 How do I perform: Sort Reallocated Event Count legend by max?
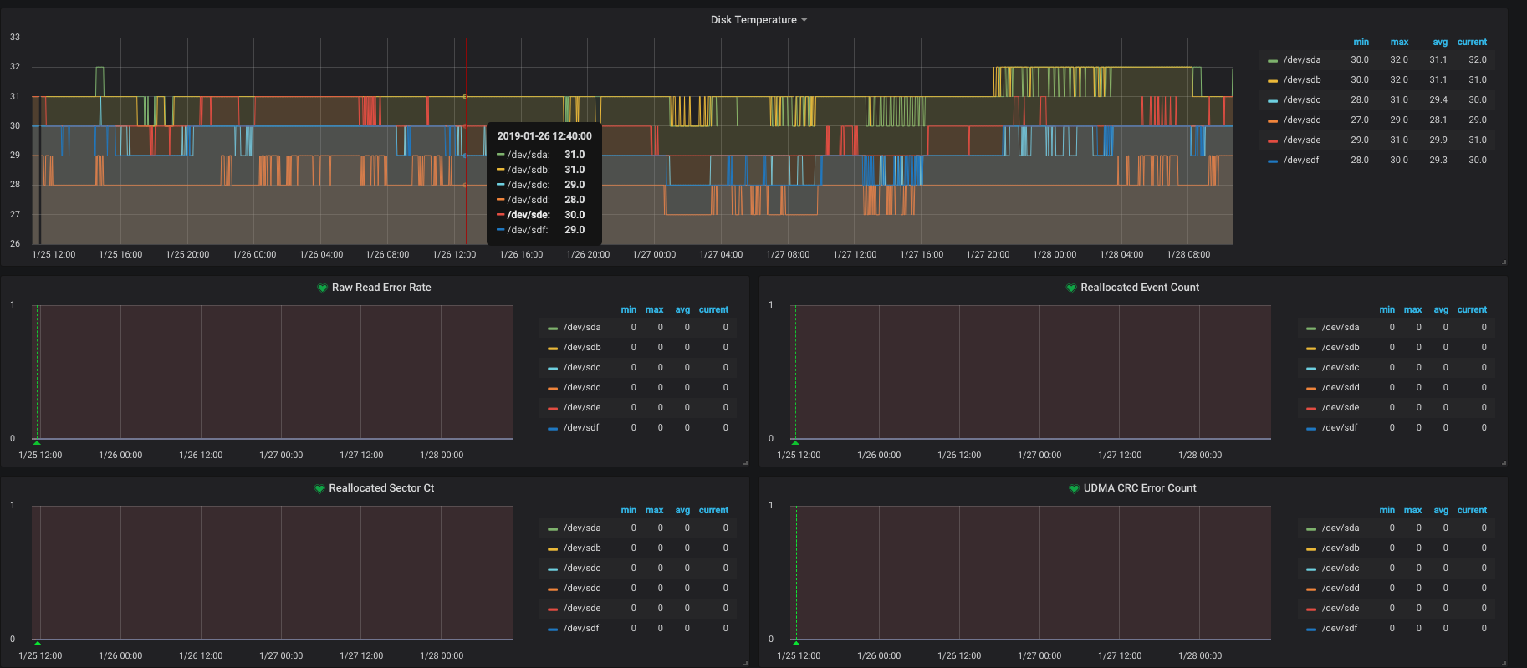coord(1413,309)
